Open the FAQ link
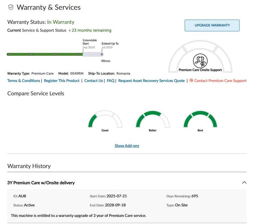The image size is (270, 224). tap(111, 81)
